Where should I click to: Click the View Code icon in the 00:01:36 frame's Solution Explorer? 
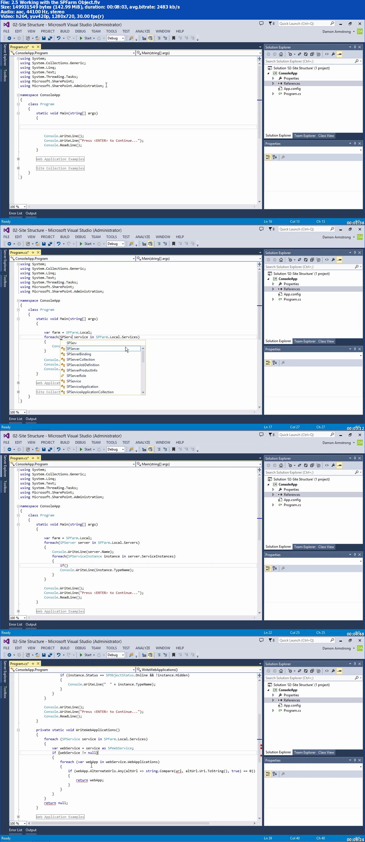click(327, 54)
